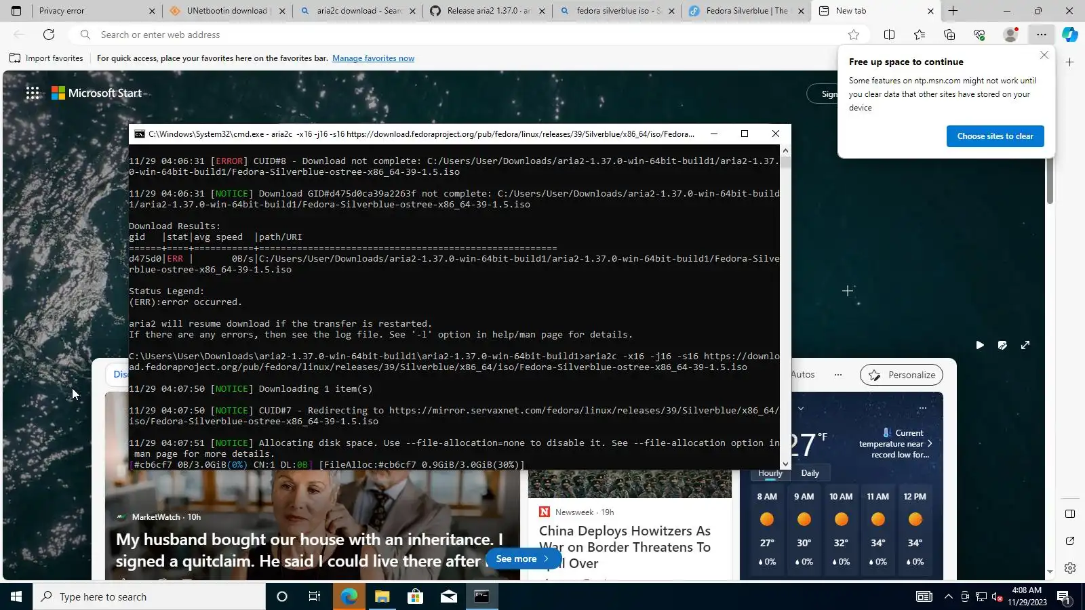Click the taskbar search box
This screenshot has width=1085, height=610.
point(149,596)
